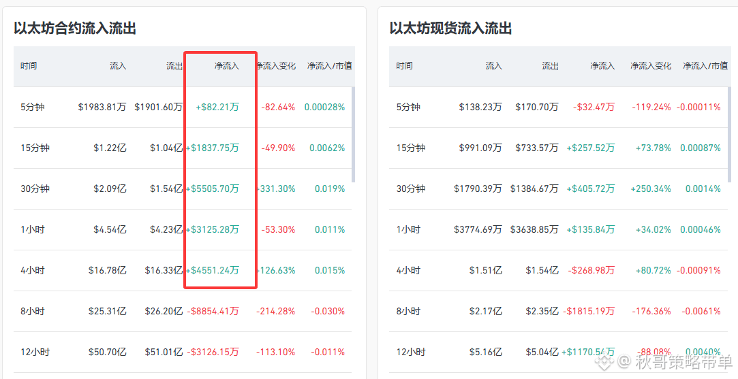
Task: Click the 净流入 header in spot table
Action: pyautogui.click(x=602, y=66)
